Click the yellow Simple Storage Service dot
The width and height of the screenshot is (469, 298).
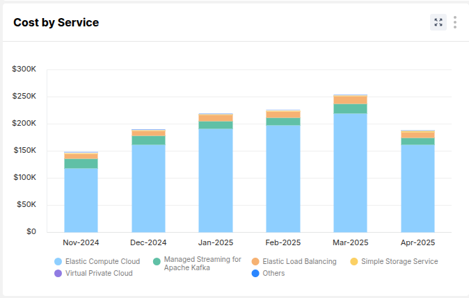point(354,262)
